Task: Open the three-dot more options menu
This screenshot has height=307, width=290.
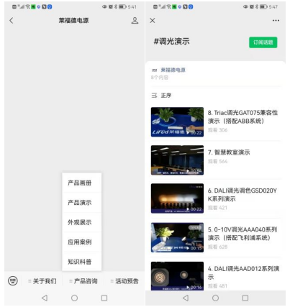Action: 276,21
